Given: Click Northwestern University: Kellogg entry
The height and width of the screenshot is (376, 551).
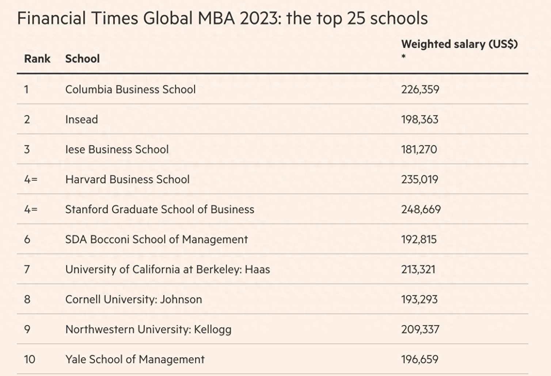Looking at the screenshot, I should (148, 330).
